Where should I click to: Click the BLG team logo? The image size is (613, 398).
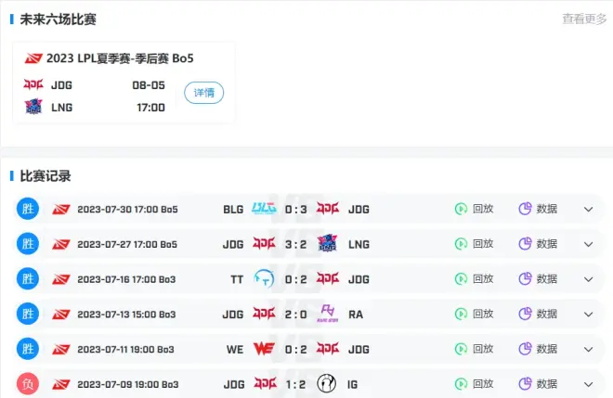coord(264,209)
